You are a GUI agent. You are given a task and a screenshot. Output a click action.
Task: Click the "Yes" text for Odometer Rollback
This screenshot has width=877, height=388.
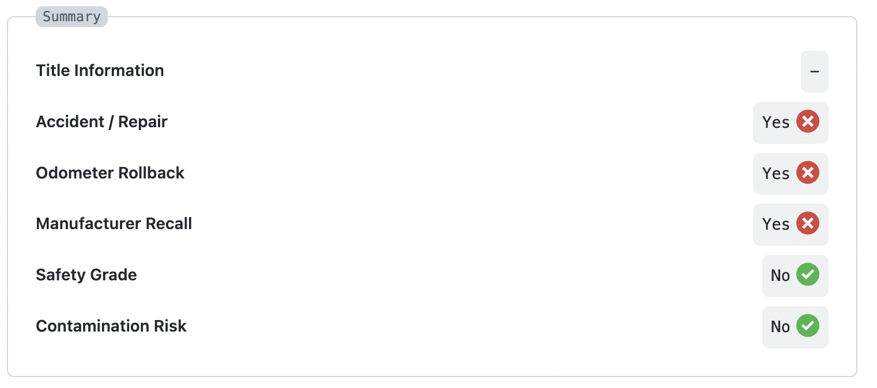click(x=776, y=173)
